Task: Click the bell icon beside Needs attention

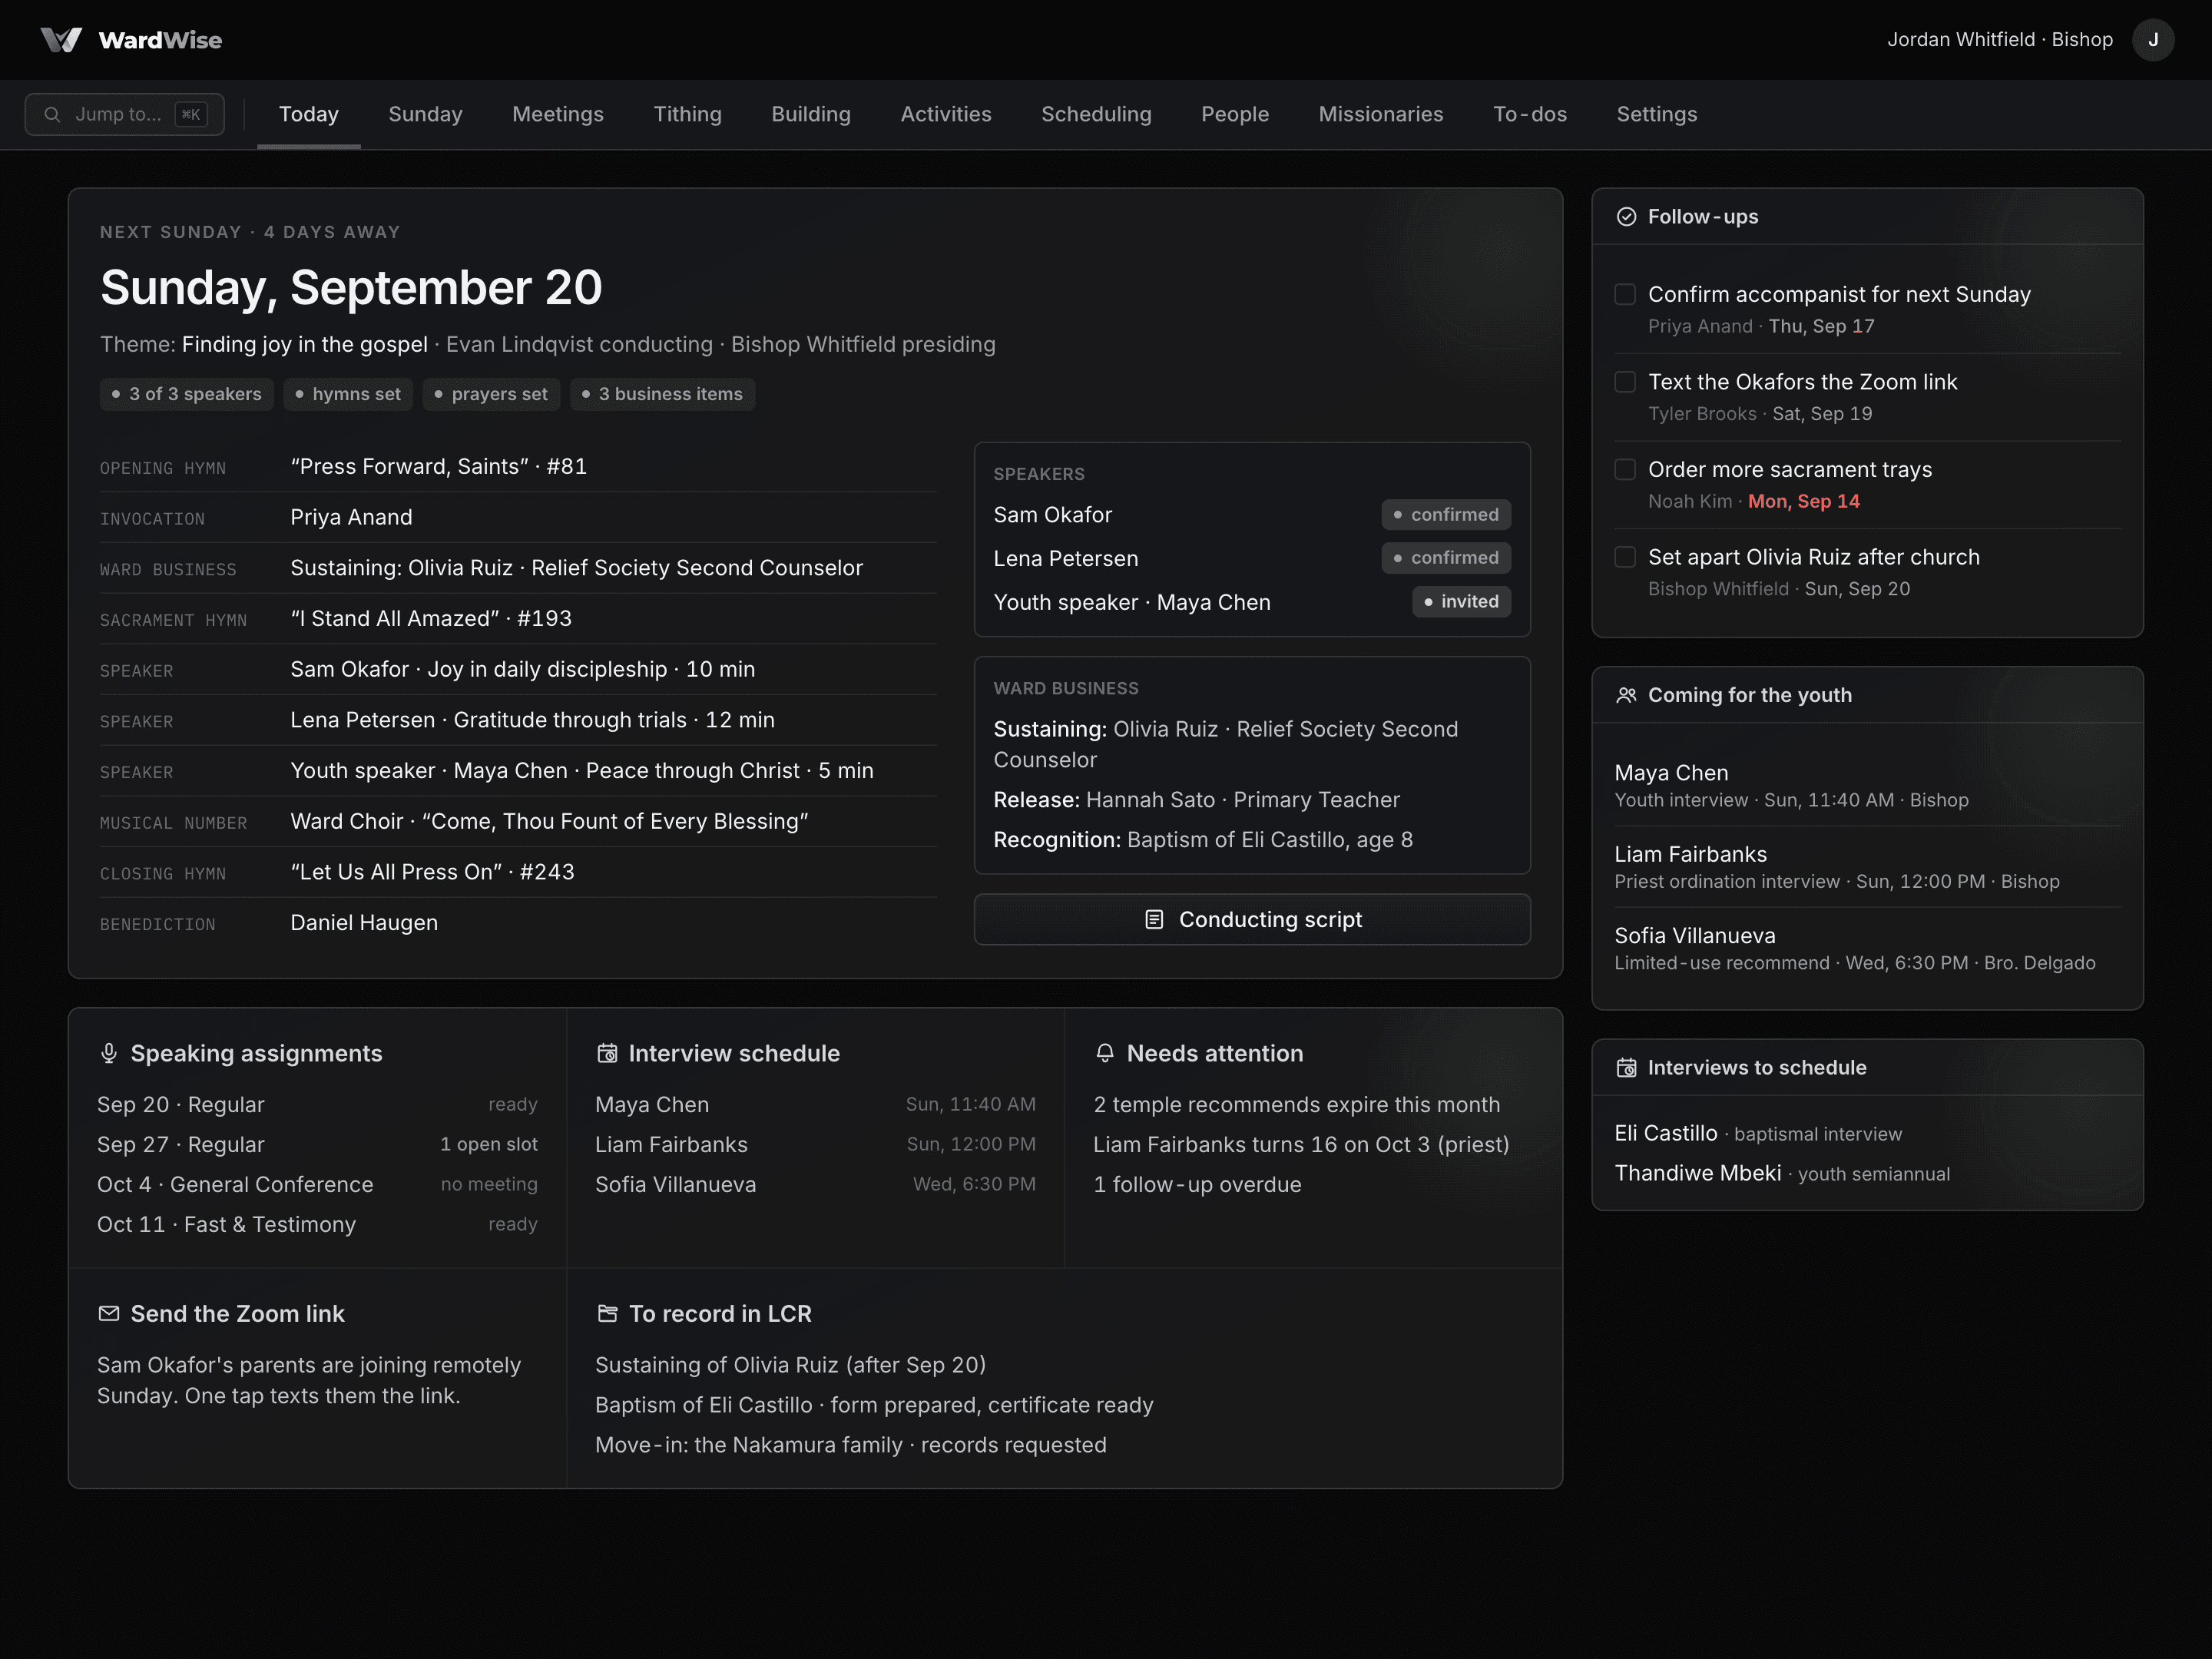Action: 1105,1053
